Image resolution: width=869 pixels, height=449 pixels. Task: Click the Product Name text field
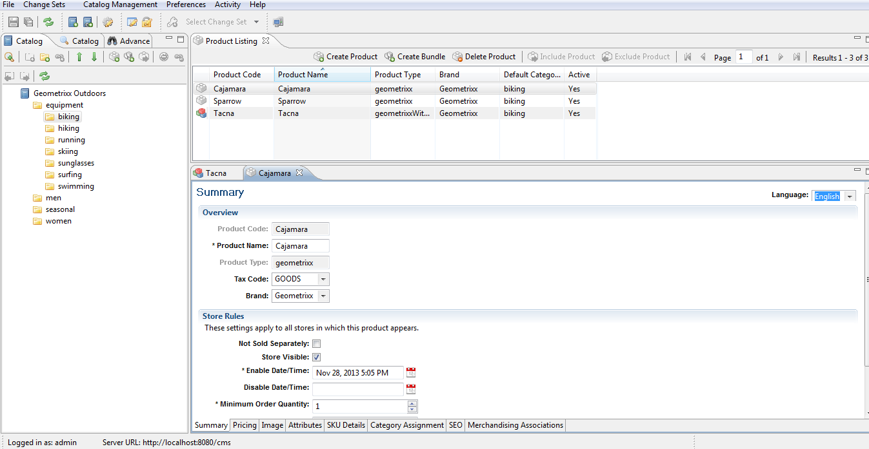300,246
